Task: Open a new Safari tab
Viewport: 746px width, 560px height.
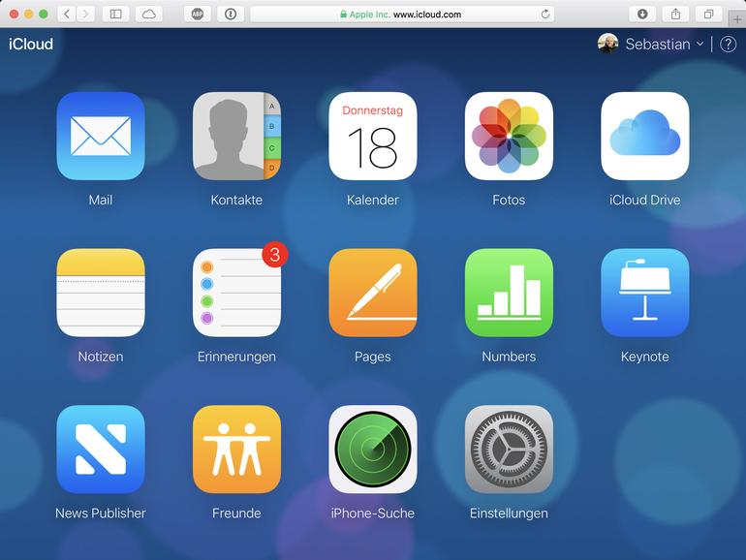Action: tap(737, 19)
